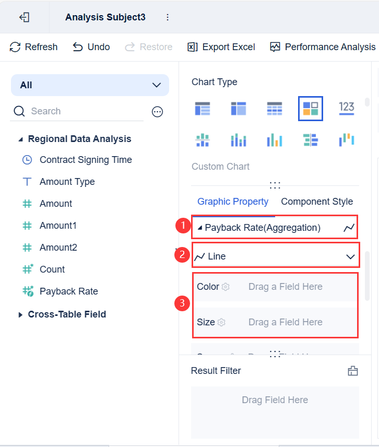
Task: Open Size settings gear icon
Action: tap(221, 322)
